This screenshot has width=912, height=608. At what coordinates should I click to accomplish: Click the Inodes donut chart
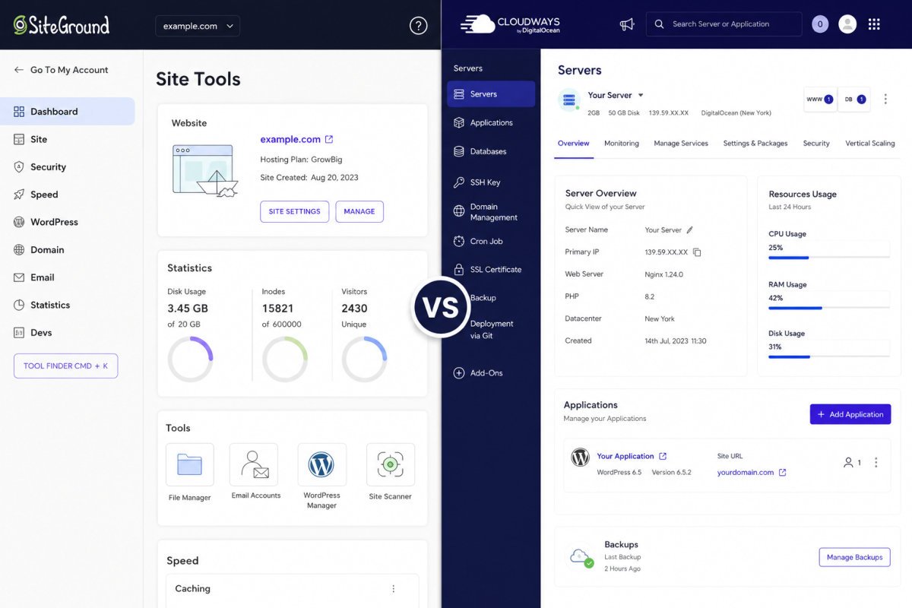[x=285, y=359]
